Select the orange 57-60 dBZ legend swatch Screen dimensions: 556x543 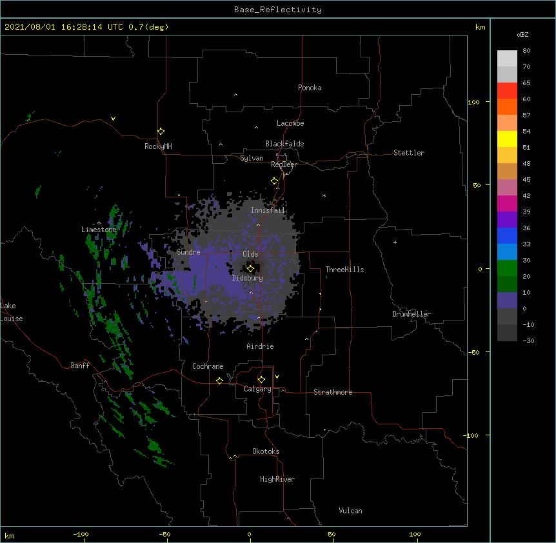pyautogui.click(x=507, y=106)
